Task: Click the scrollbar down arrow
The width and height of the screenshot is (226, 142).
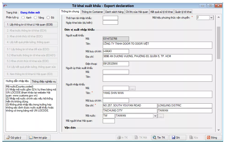Action: (x=218, y=130)
